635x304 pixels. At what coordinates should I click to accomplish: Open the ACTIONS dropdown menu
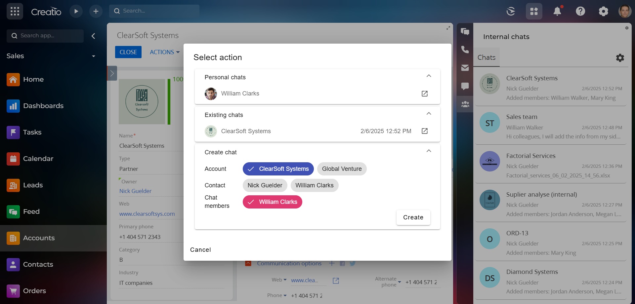[x=164, y=52]
